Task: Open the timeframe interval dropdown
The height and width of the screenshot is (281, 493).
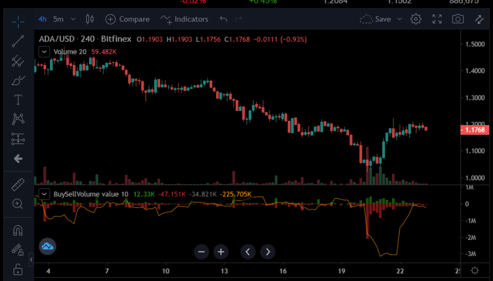Action: click(73, 19)
